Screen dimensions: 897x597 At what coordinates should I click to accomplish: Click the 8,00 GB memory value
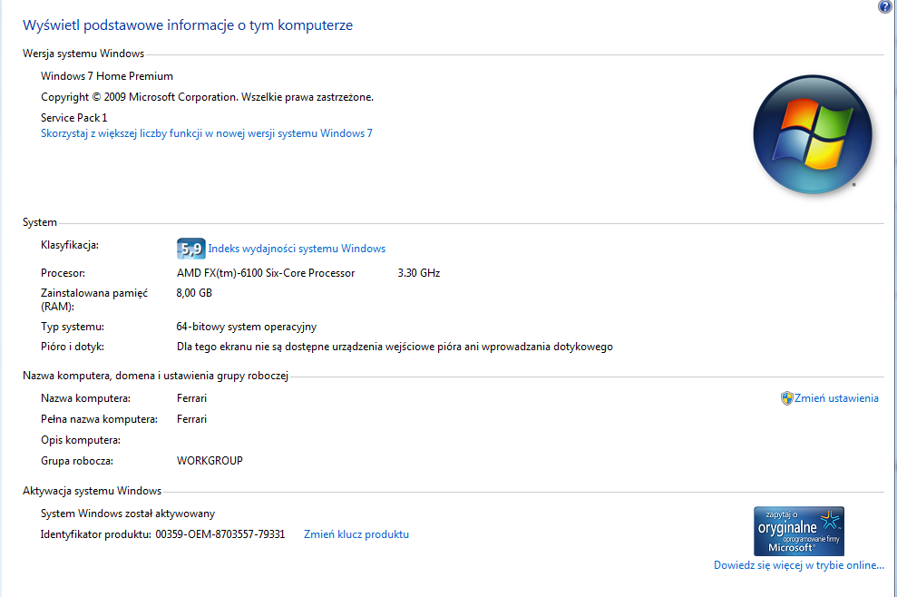point(194,293)
